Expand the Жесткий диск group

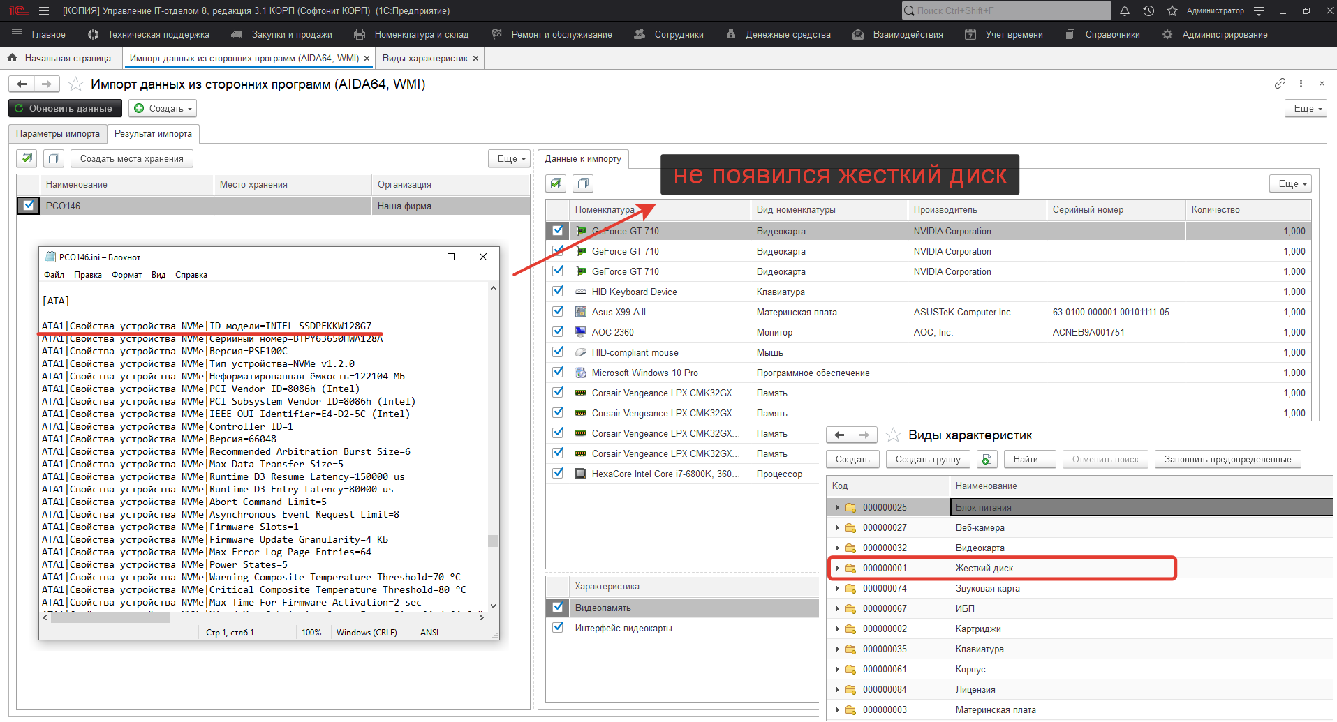pos(837,569)
